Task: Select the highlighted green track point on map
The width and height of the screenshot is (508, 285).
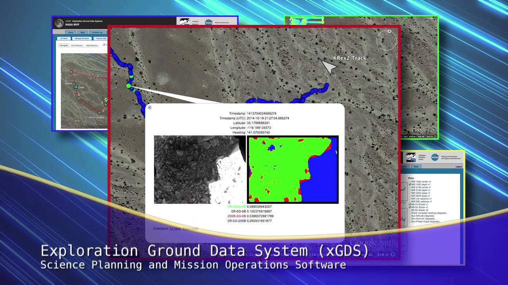Action: tap(129, 85)
